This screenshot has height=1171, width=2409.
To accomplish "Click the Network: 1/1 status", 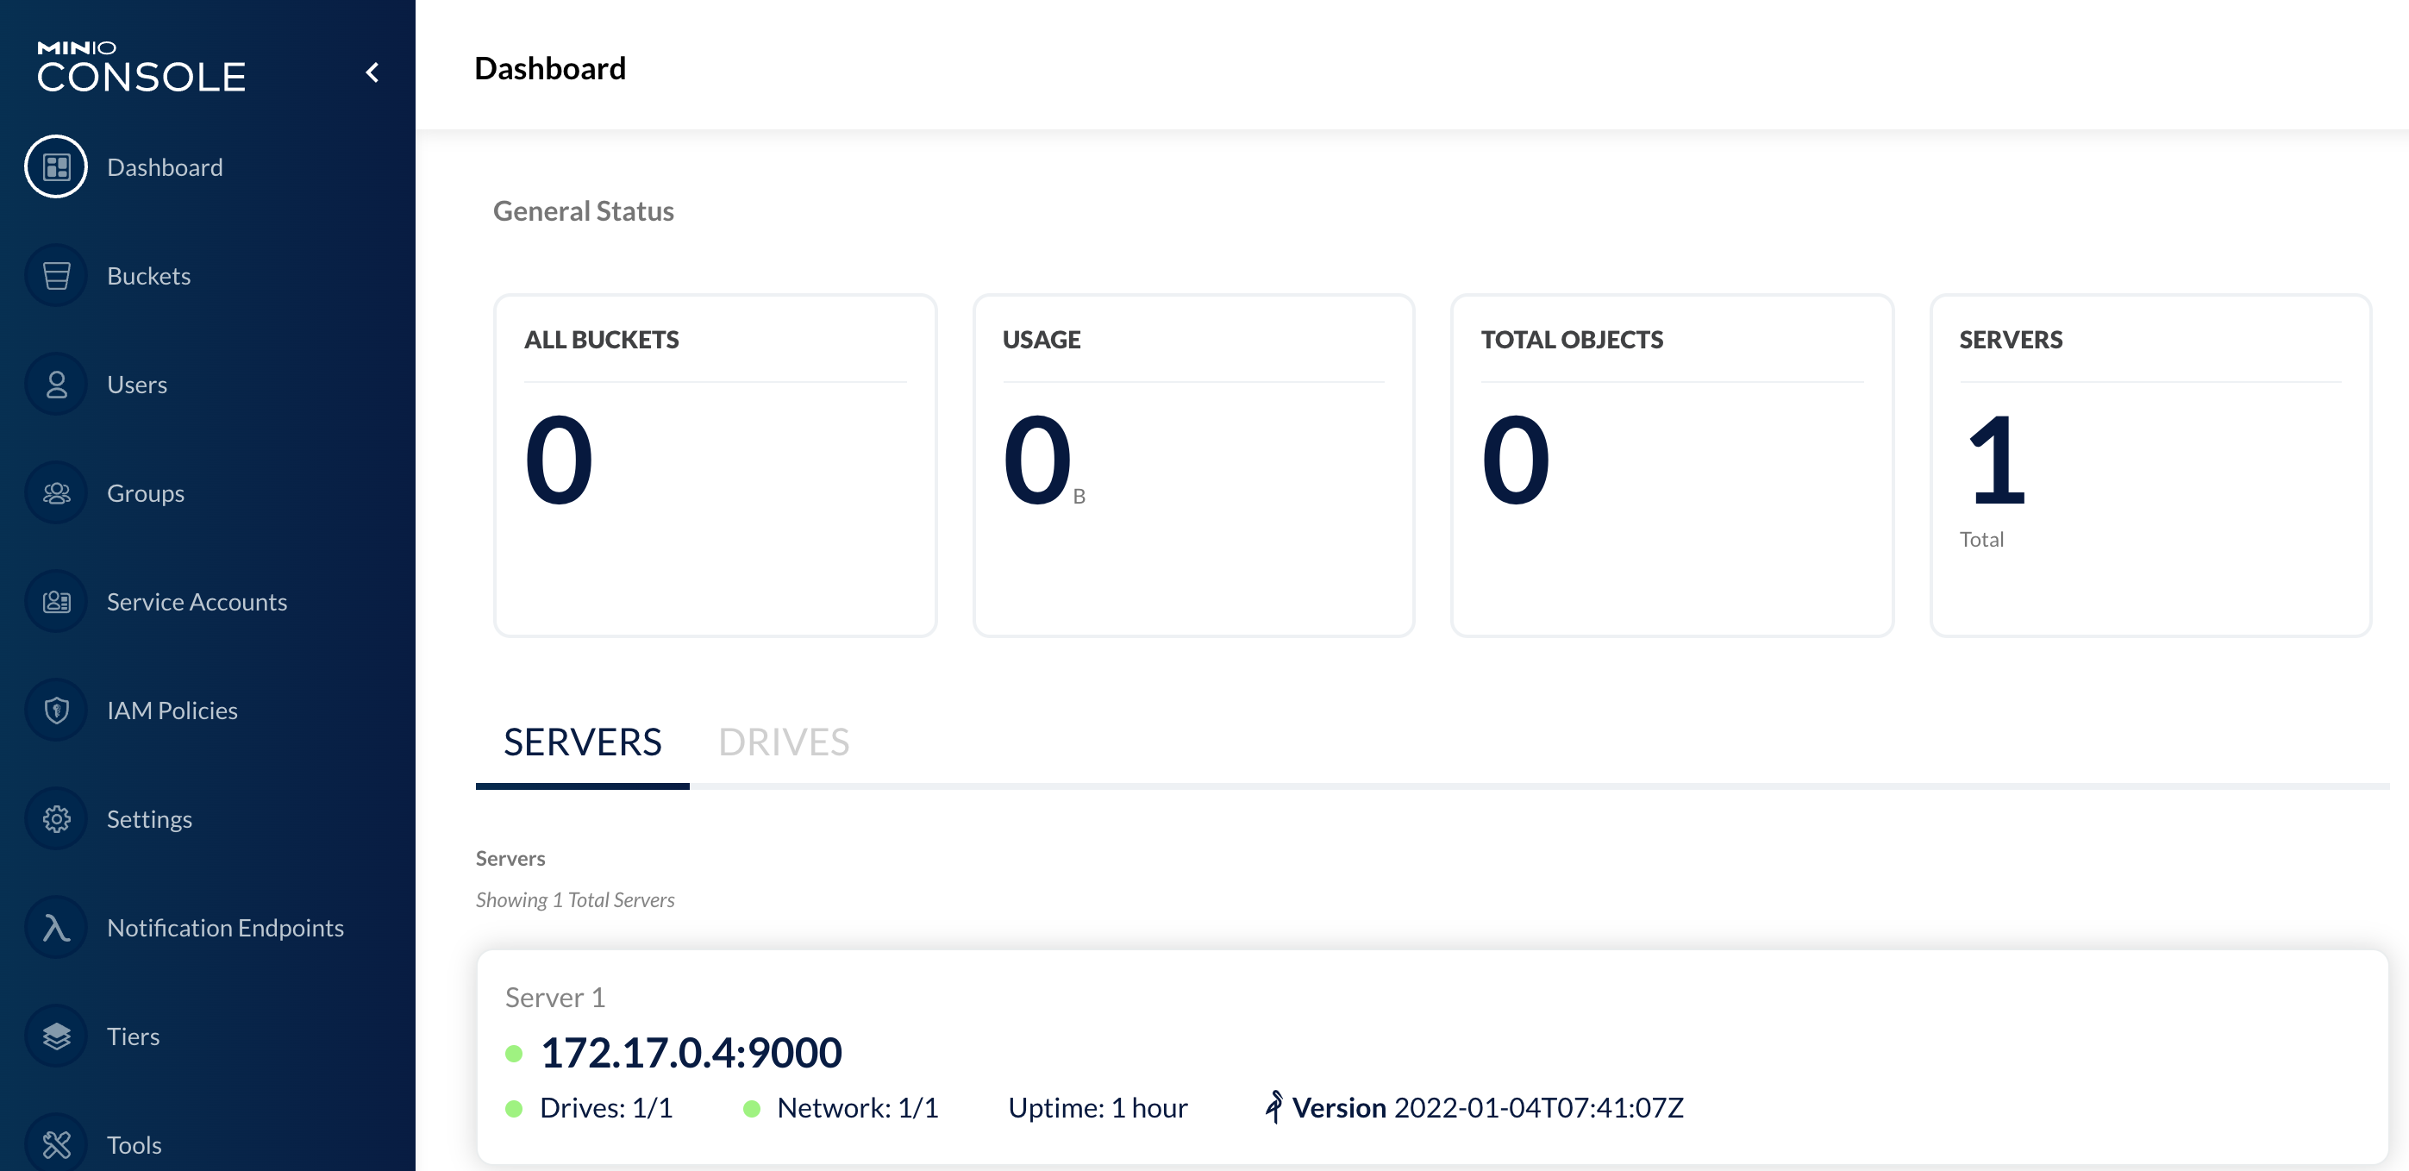I will [x=858, y=1107].
